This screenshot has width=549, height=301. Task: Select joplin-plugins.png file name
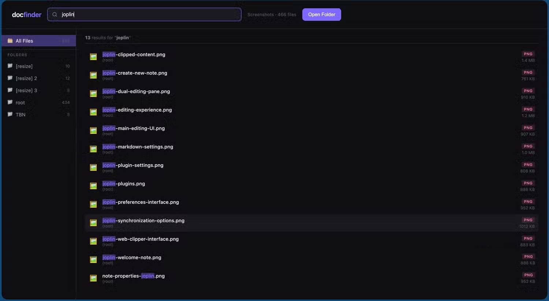point(124,184)
